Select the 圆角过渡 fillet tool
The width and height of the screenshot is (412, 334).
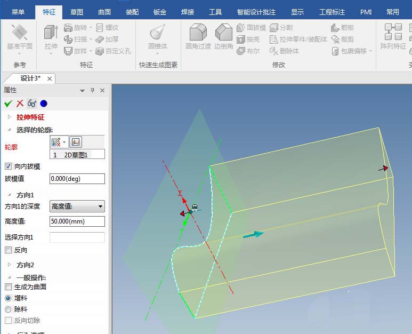point(198,36)
